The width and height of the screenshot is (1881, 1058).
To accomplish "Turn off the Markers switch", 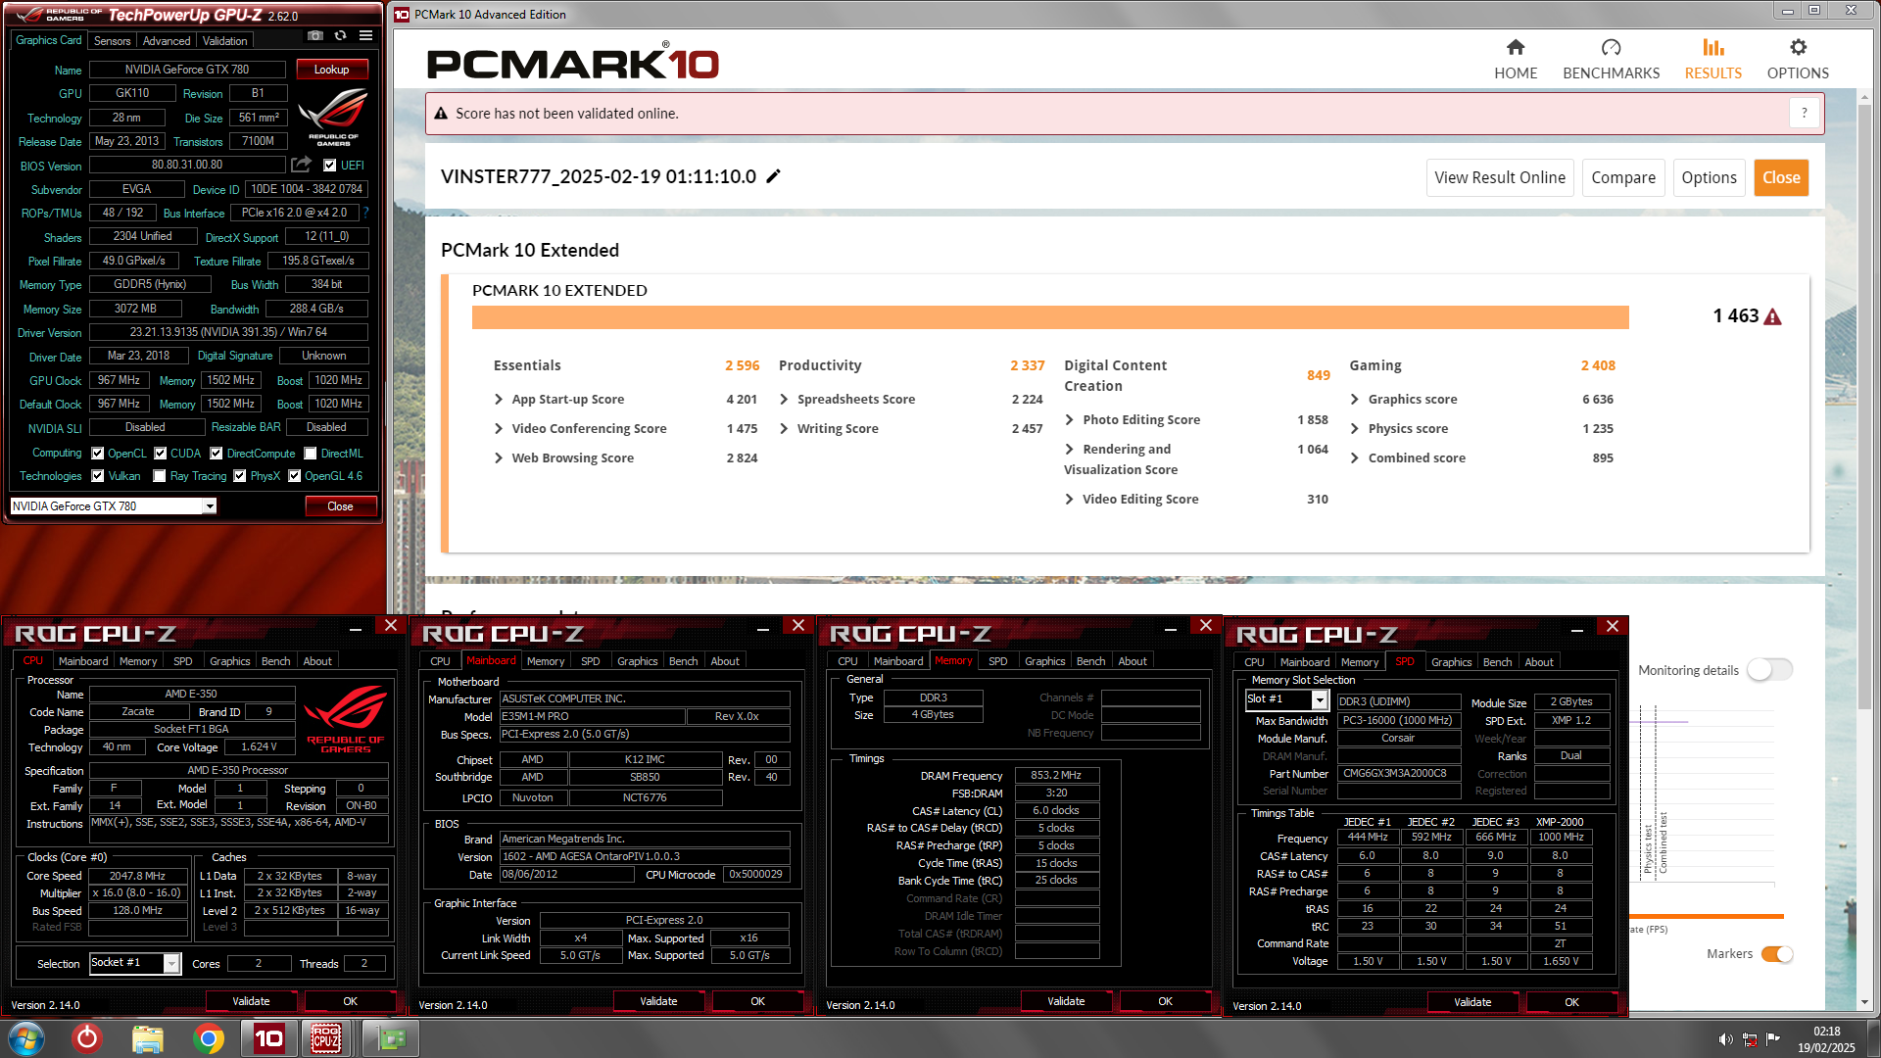I will (1777, 954).
